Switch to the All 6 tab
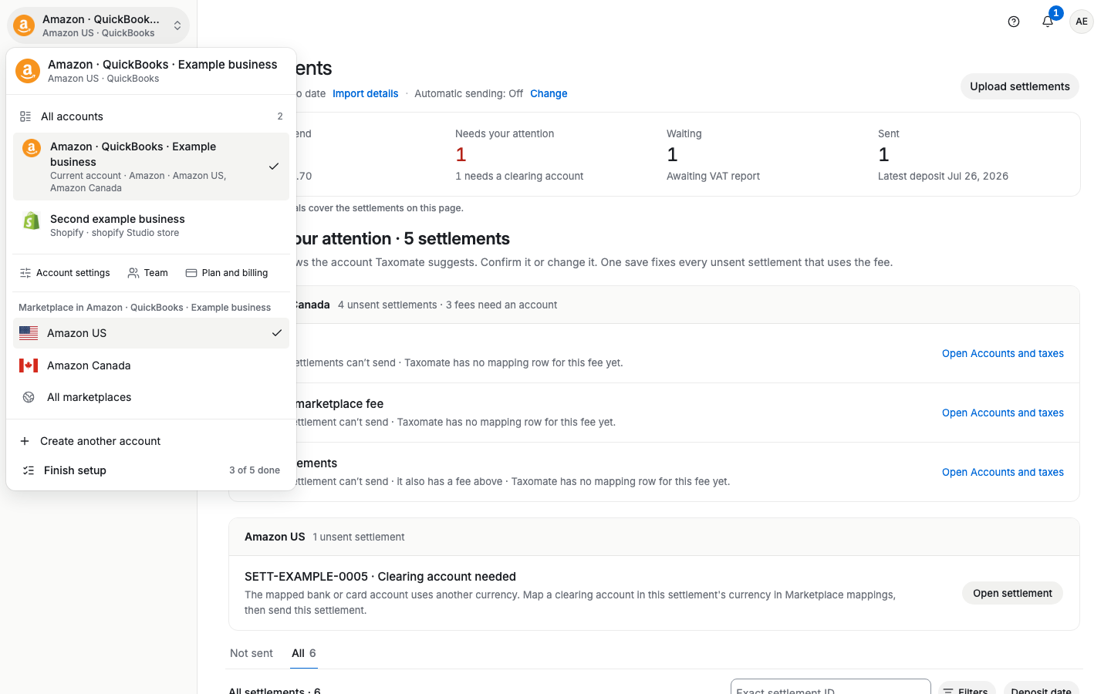Viewport: 1111px width, 694px height. tap(304, 653)
